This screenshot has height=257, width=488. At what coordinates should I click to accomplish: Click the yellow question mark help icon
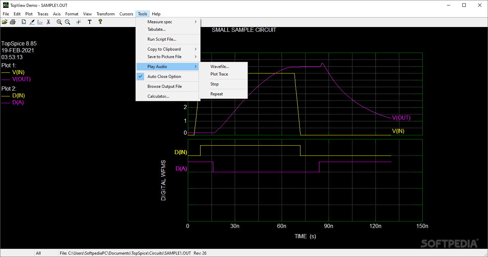(100, 22)
